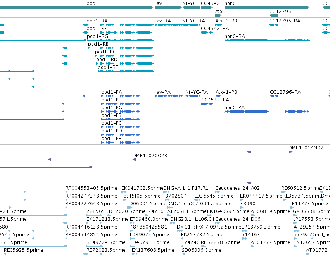Click the Atx-1-RB transcript
The image size is (330, 256).
(x=218, y=25)
